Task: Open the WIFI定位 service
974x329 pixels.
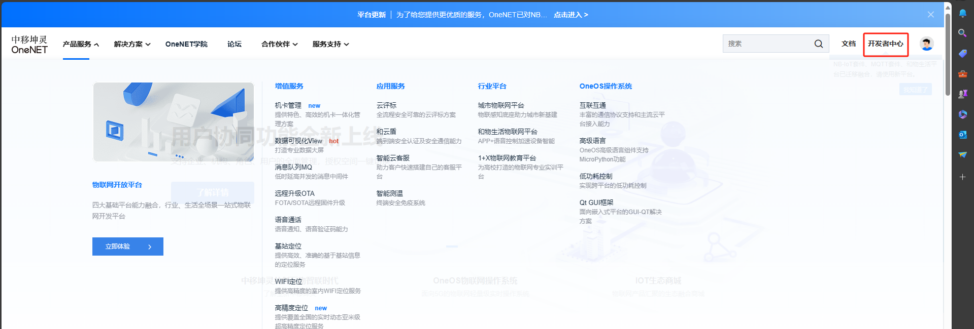Action: coord(288,281)
